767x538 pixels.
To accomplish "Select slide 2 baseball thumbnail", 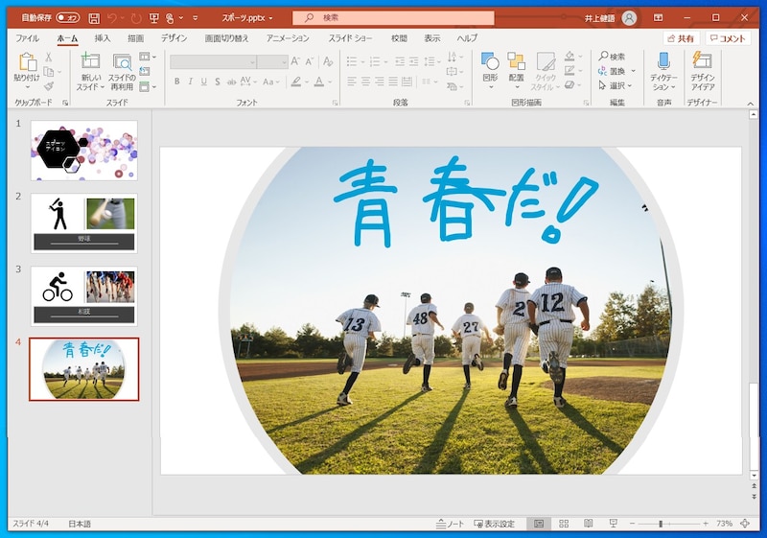I will 84,223.
